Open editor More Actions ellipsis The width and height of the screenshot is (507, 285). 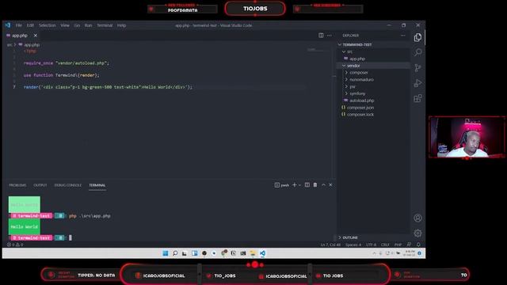[330, 35]
